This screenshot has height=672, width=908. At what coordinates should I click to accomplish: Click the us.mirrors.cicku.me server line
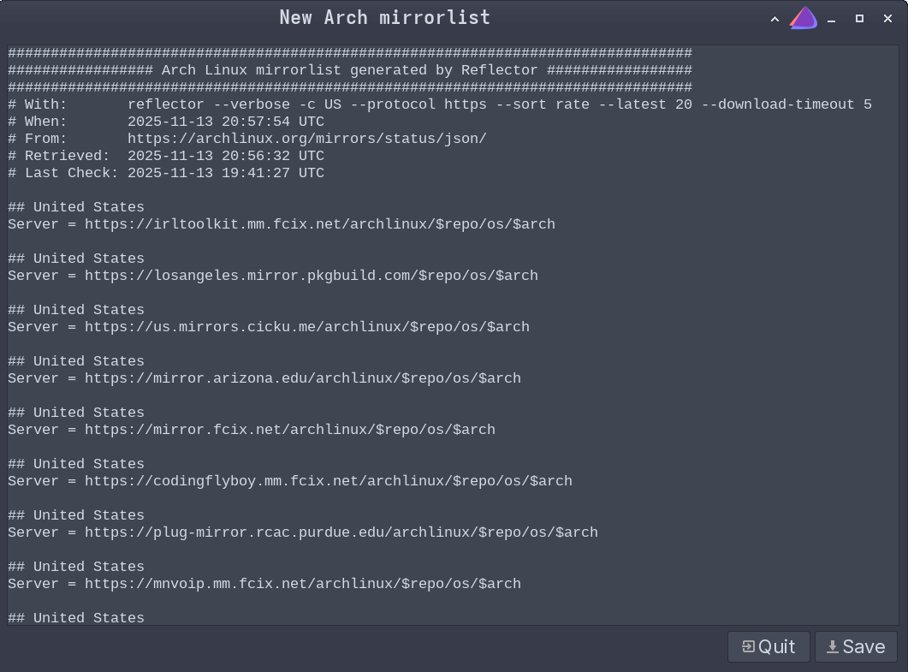tap(269, 327)
